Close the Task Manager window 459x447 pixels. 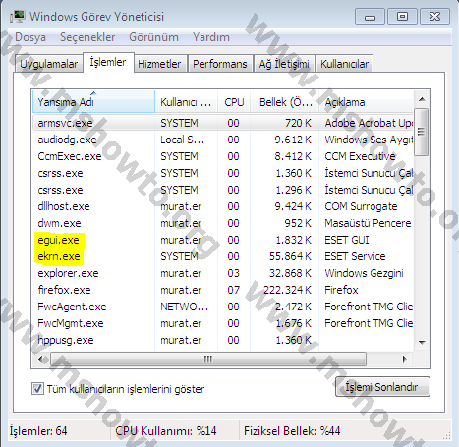pyautogui.click(x=435, y=17)
